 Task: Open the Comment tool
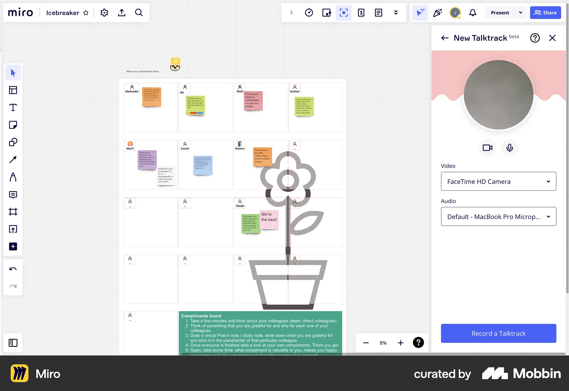point(13,195)
